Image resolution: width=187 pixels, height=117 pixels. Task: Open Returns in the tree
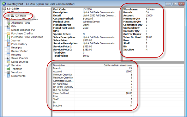[16, 55]
